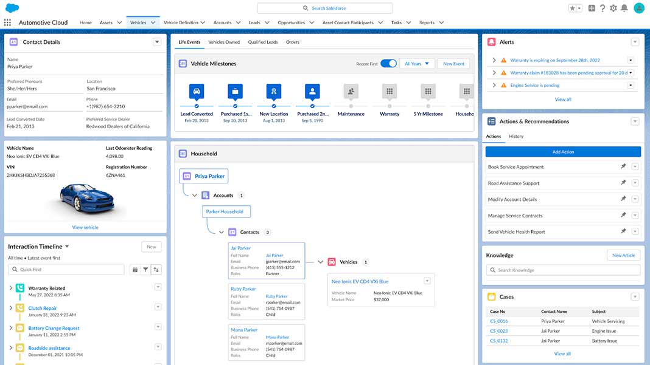Click the sort icon in Interaction Timeline
This screenshot has width=650, height=365.
coord(156,270)
